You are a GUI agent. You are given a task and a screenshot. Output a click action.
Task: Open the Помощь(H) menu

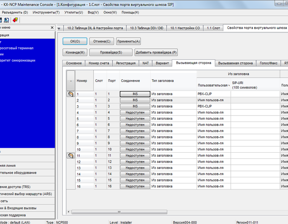coord(130,12)
